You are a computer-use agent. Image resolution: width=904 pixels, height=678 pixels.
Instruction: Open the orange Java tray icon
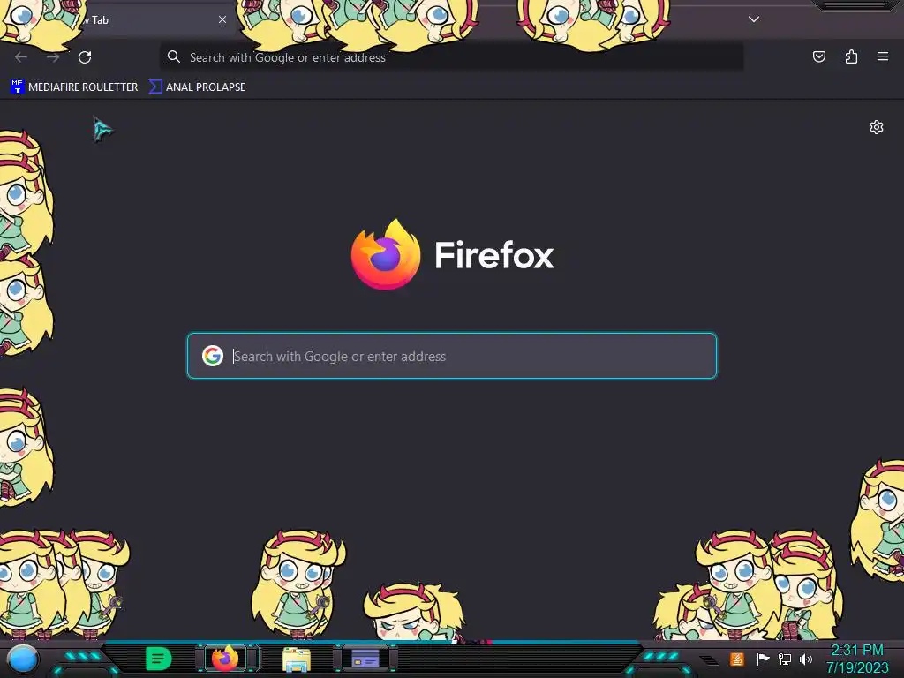(737, 659)
